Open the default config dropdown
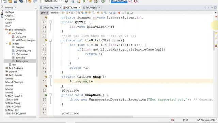218x123 pixels. coord(52,1)
